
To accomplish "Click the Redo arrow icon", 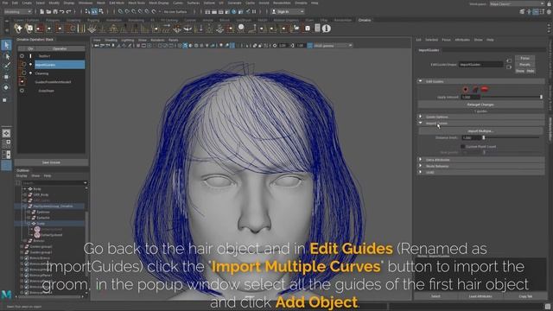I will (68, 11).
